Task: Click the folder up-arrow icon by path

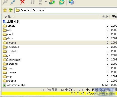Action: 10,10
